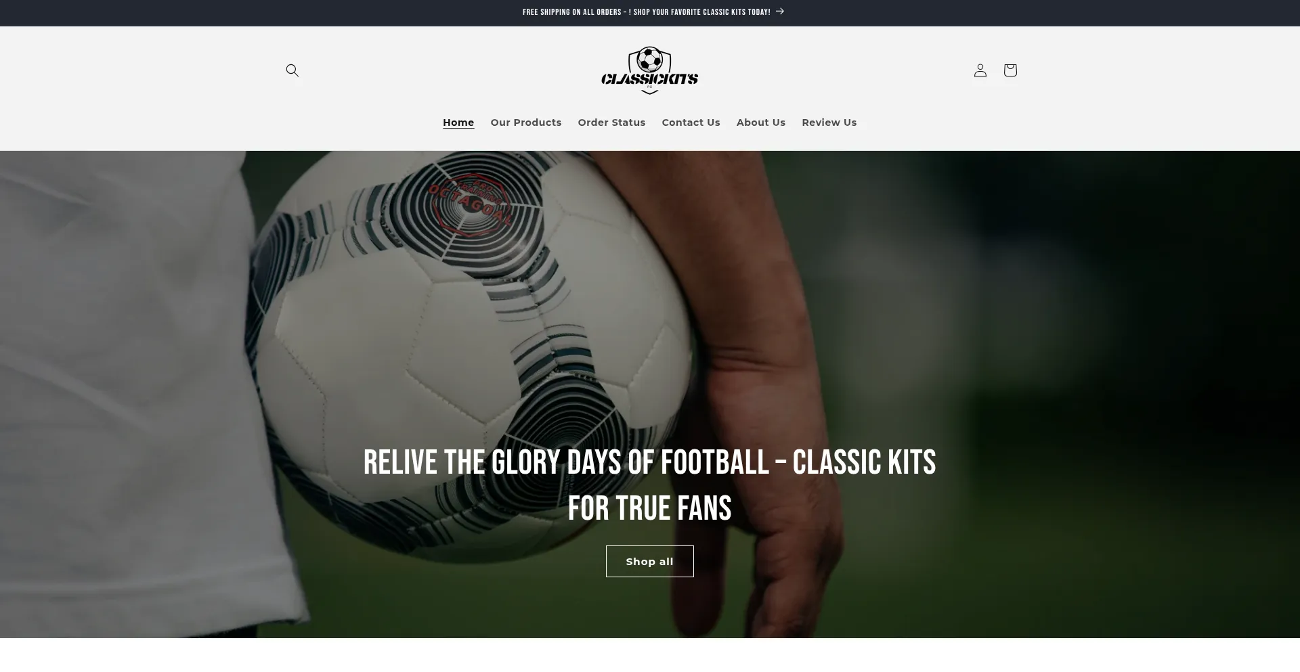Navigate to Contact Us
Viewport: 1300px width, 672px height.
coord(691,122)
